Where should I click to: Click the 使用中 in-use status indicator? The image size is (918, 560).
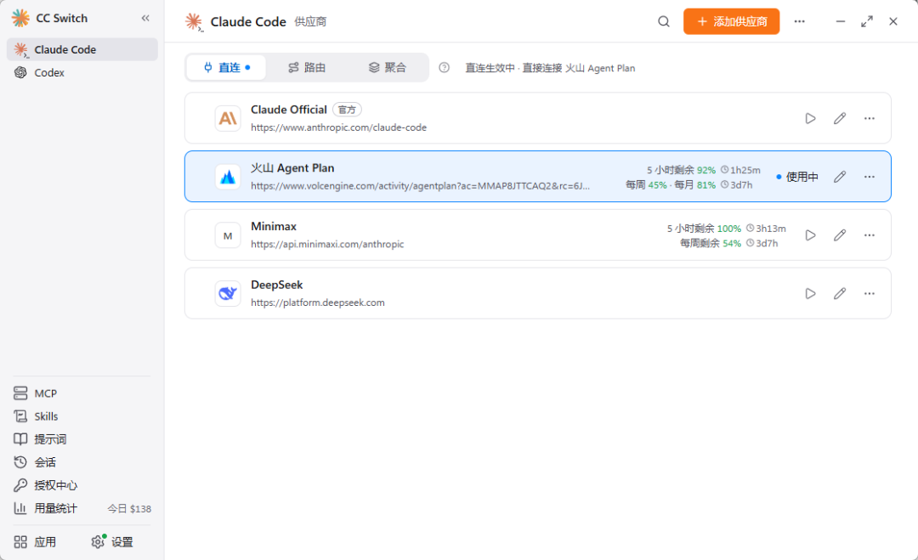796,177
